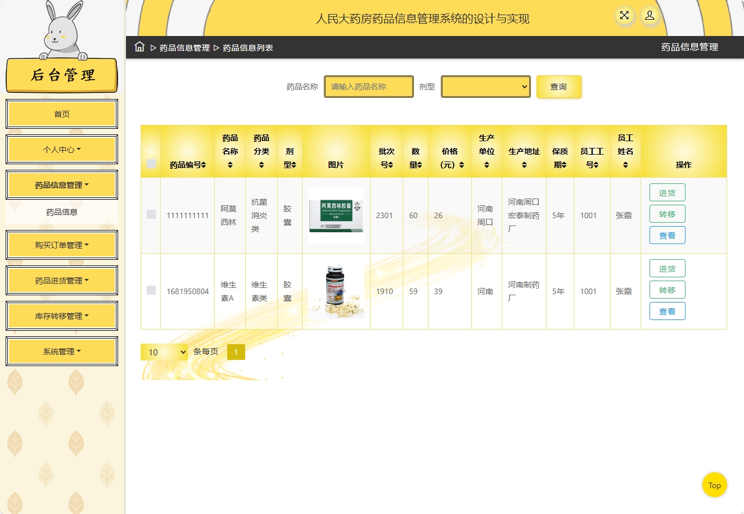Sort by 价格(元) column arrows

(462, 165)
